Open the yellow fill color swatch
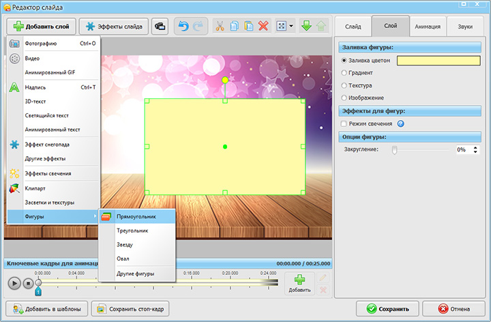 [x=438, y=61]
